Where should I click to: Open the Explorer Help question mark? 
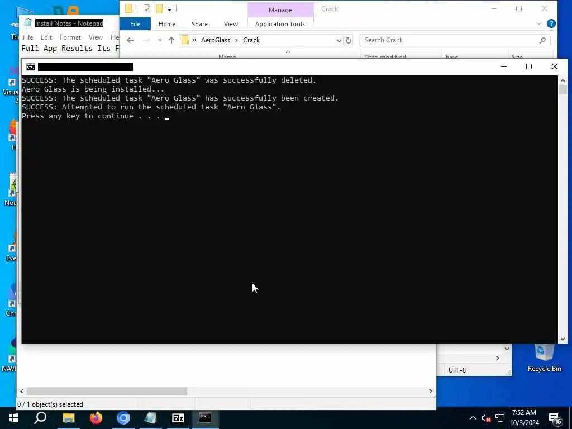551,23
